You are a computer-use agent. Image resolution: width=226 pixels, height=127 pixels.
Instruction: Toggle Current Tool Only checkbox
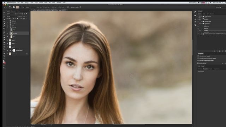[x=198, y=64]
